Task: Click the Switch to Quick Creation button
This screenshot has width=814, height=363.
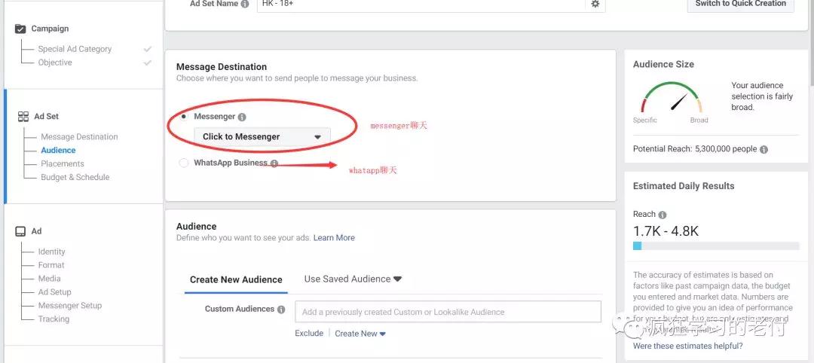Action: pyautogui.click(x=740, y=4)
